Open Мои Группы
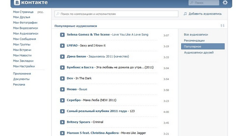The image size is (243, 136). (x=22, y=45)
